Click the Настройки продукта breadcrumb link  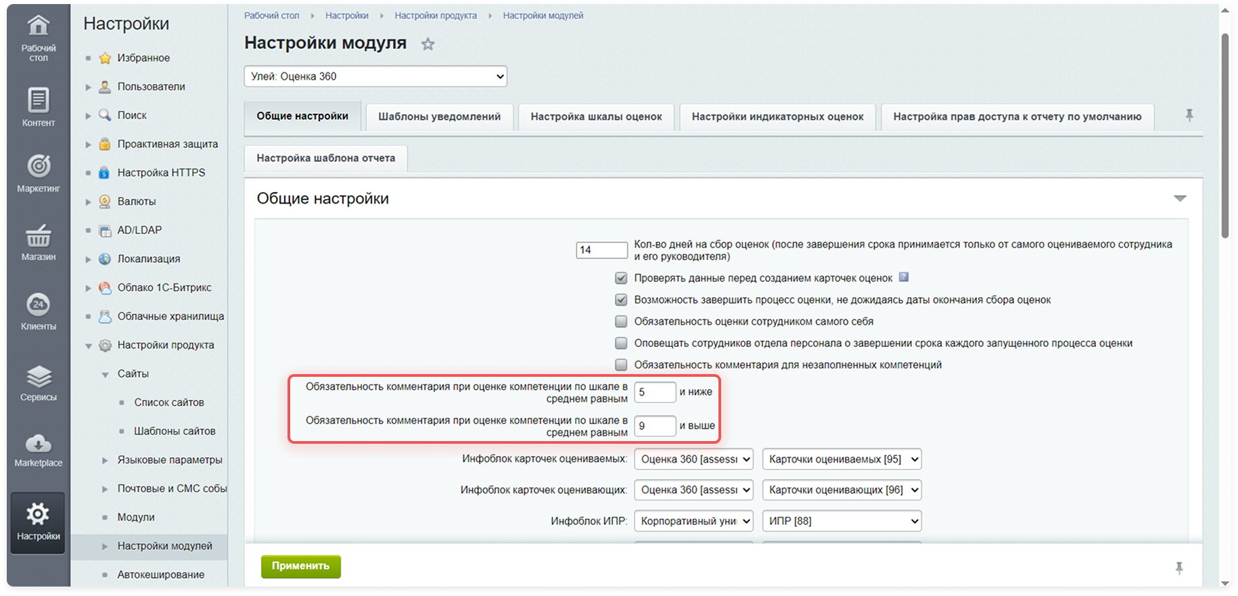(436, 16)
